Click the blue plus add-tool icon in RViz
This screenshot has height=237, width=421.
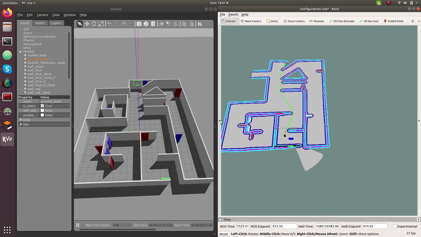click(x=412, y=21)
